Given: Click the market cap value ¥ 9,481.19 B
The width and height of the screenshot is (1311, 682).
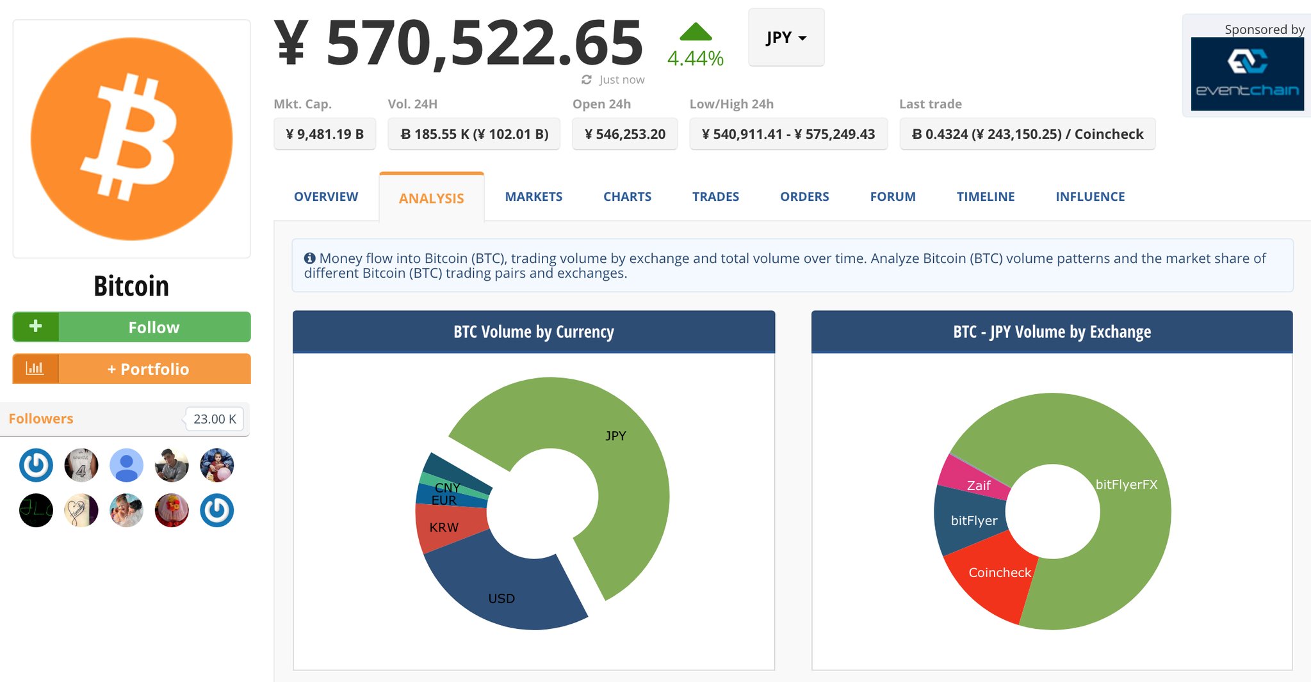Looking at the screenshot, I should pyautogui.click(x=325, y=134).
